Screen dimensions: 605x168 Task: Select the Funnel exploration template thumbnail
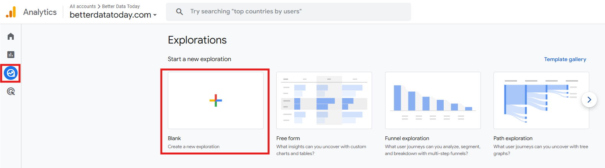pos(433,100)
